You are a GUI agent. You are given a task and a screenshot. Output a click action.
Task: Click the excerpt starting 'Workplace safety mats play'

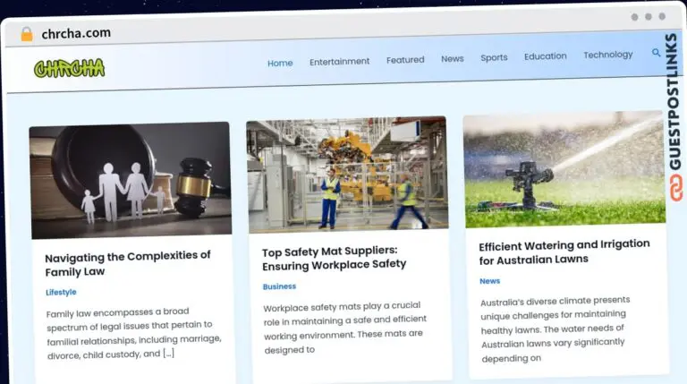tap(344, 328)
